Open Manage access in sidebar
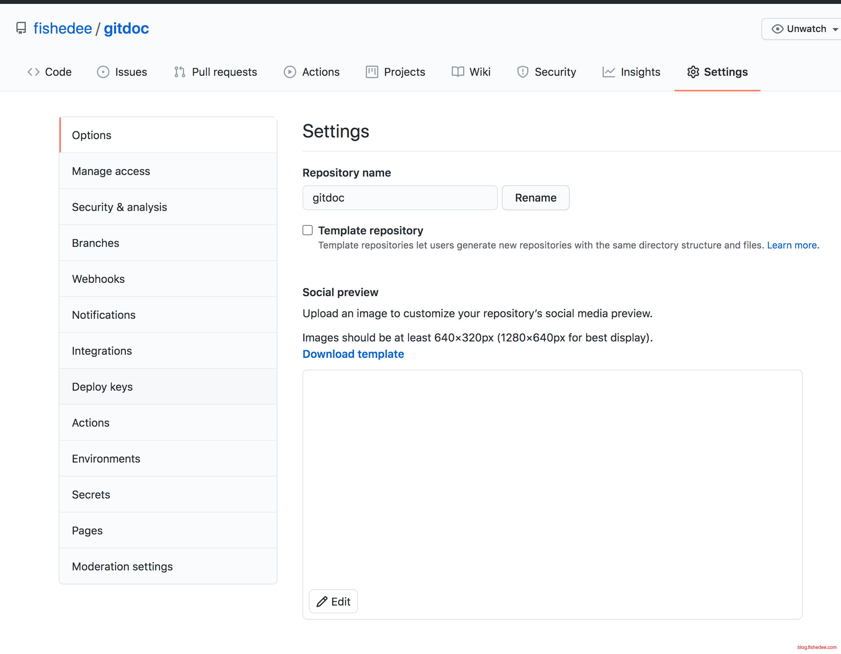The height and width of the screenshot is (654, 841). pos(111,171)
